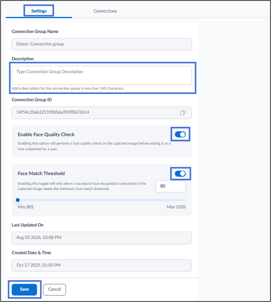The width and height of the screenshot is (271, 302).
Task: Click the threshold slider track
Action: tap(102, 200)
